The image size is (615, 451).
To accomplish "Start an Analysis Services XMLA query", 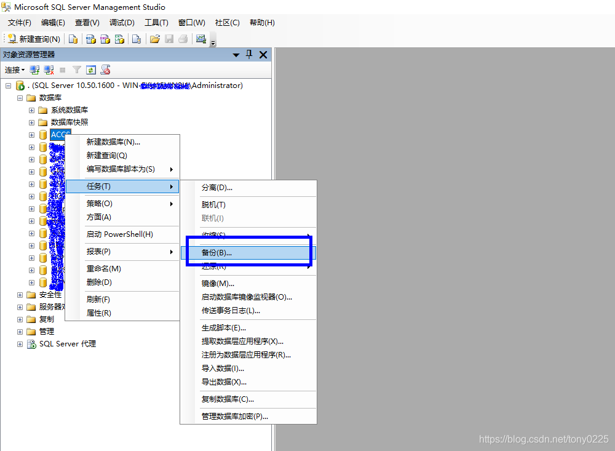I will [120, 39].
